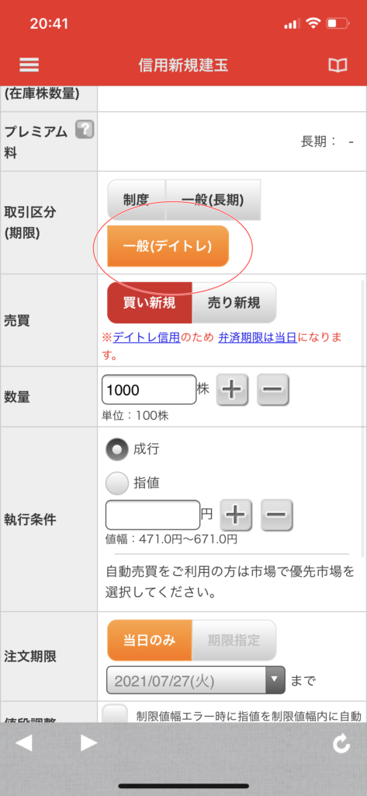The width and height of the screenshot is (367, 796).
Task: Open the book manual icon
Action: (x=338, y=65)
